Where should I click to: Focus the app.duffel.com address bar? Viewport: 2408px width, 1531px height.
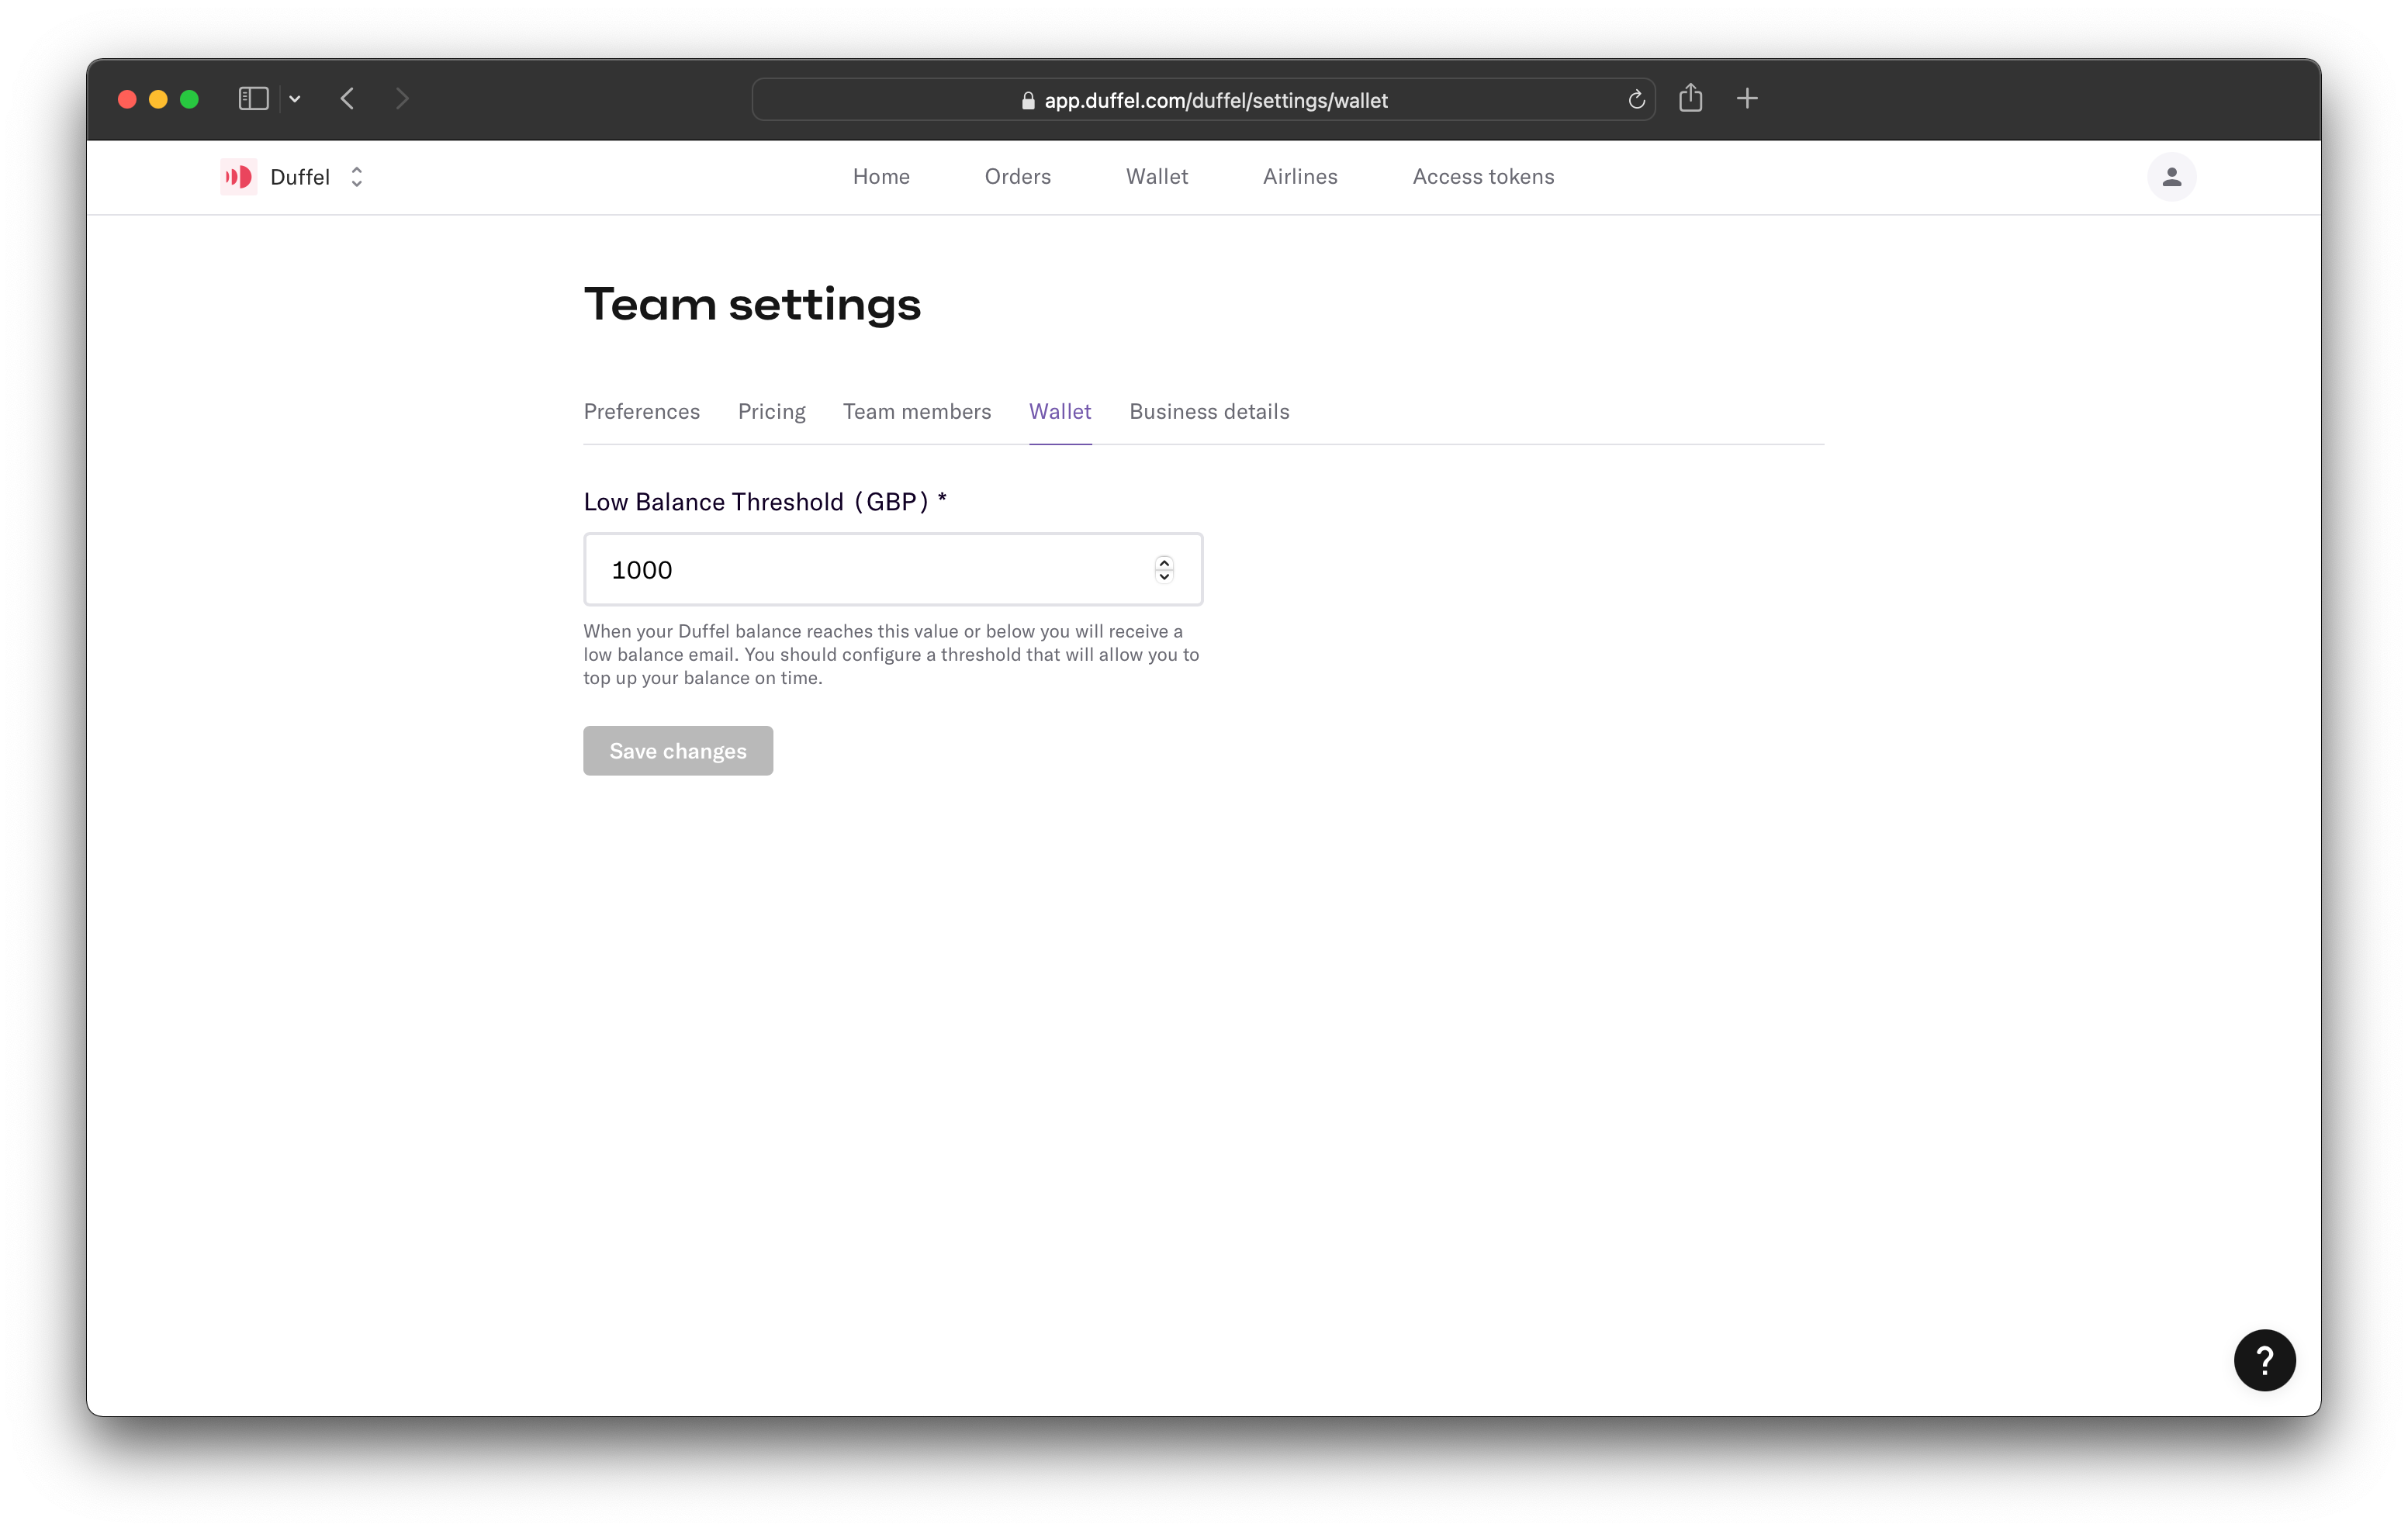click(x=1203, y=99)
